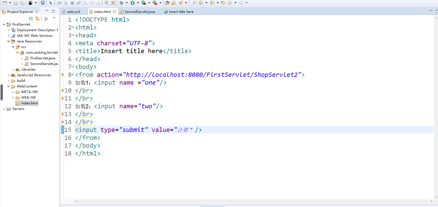Click the Save icon on the toolbar
438x207 pixels.
(x=16, y=3)
